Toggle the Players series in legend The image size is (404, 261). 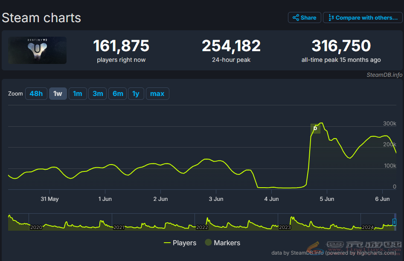tap(180, 243)
